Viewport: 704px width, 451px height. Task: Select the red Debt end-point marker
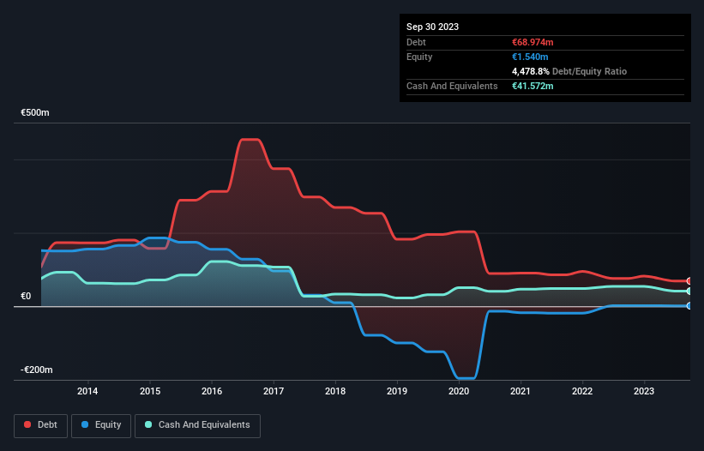click(x=689, y=281)
